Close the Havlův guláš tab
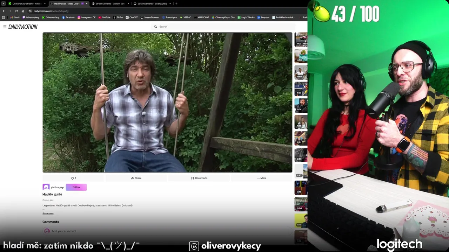 (87, 3)
